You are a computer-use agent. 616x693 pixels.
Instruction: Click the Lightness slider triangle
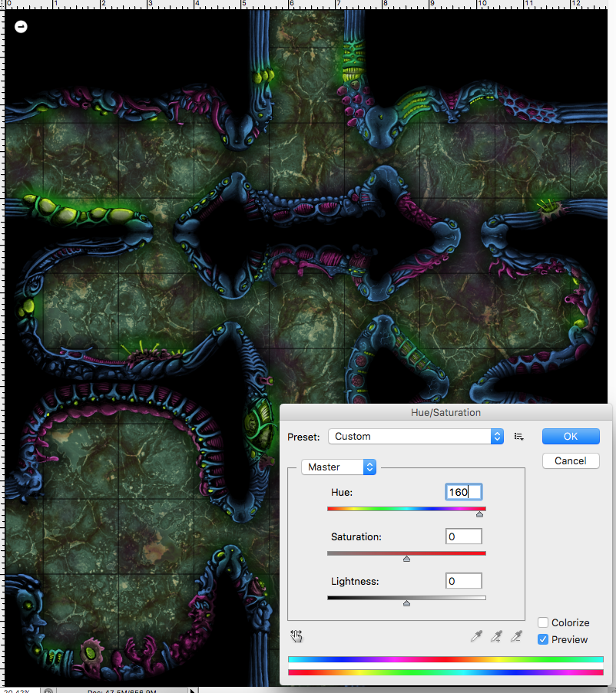[x=406, y=602]
